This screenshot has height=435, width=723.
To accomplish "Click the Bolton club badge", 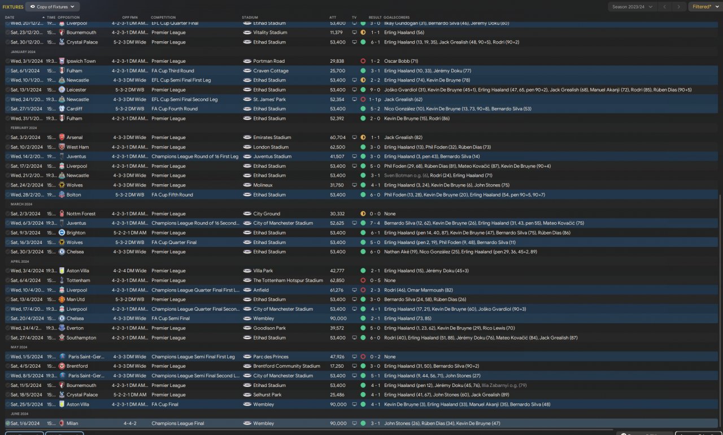I will coord(62,195).
